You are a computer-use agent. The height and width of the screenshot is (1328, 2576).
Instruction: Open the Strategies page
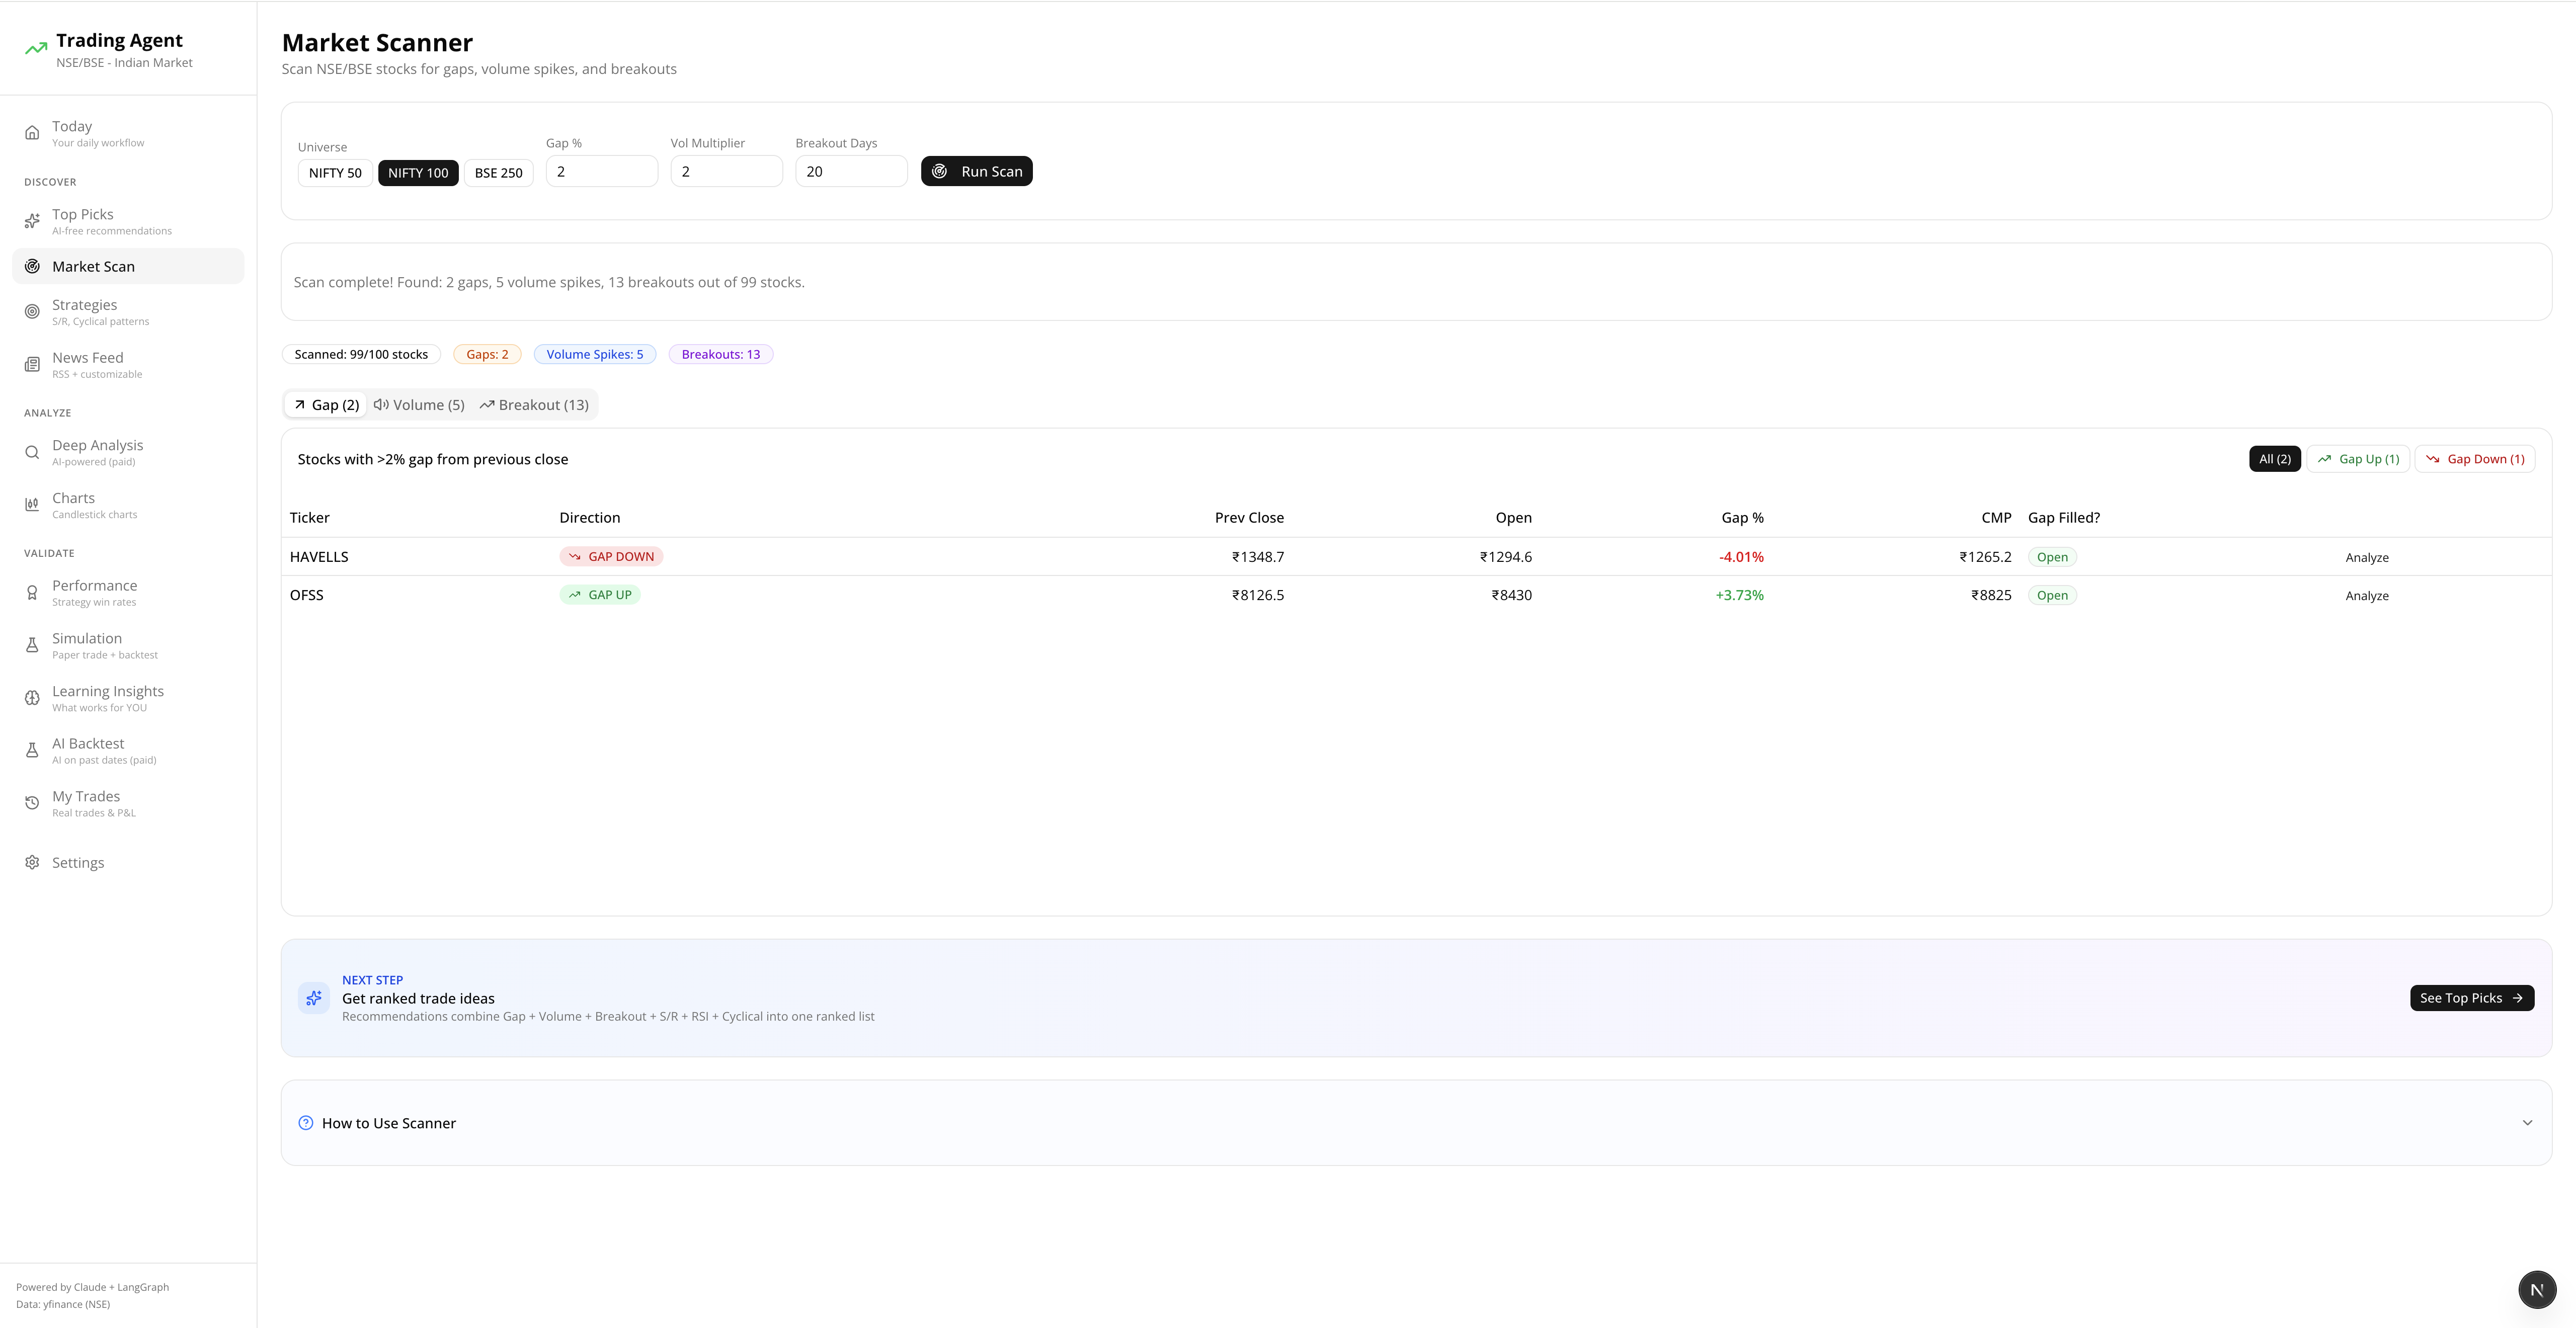85,311
